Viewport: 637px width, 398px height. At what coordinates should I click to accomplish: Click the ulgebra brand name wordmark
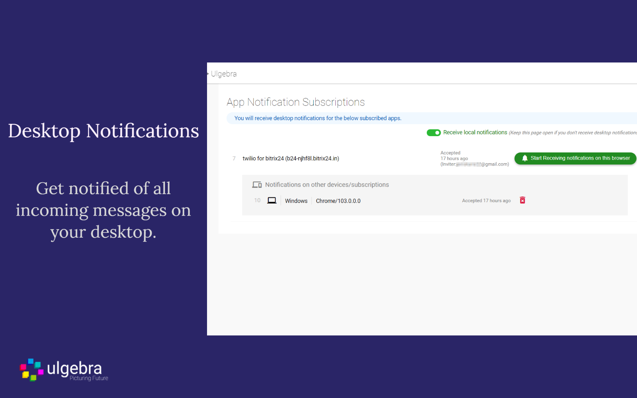tap(74, 368)
